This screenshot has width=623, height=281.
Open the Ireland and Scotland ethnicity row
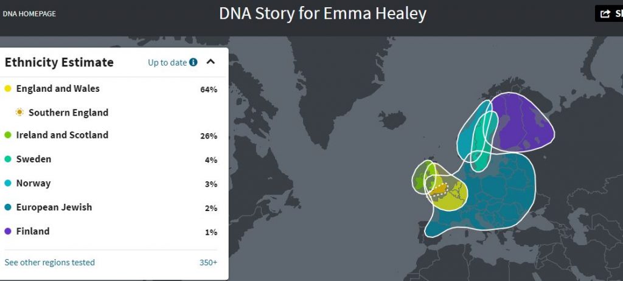coord(111,135)
